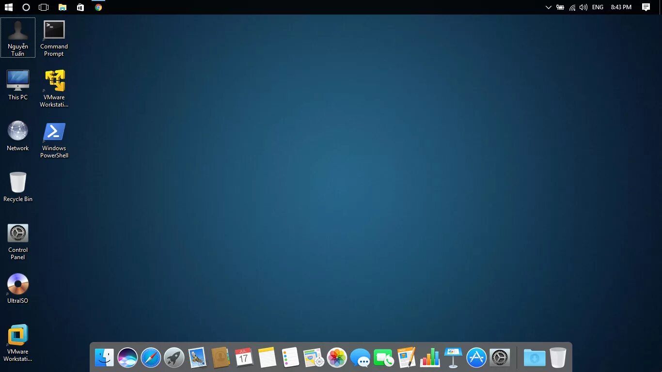Image resolution: width=662 pixels, height=372 pixels.
Task: Select the Windows PowerShell shortcut
Action: (x=54, y=139)
